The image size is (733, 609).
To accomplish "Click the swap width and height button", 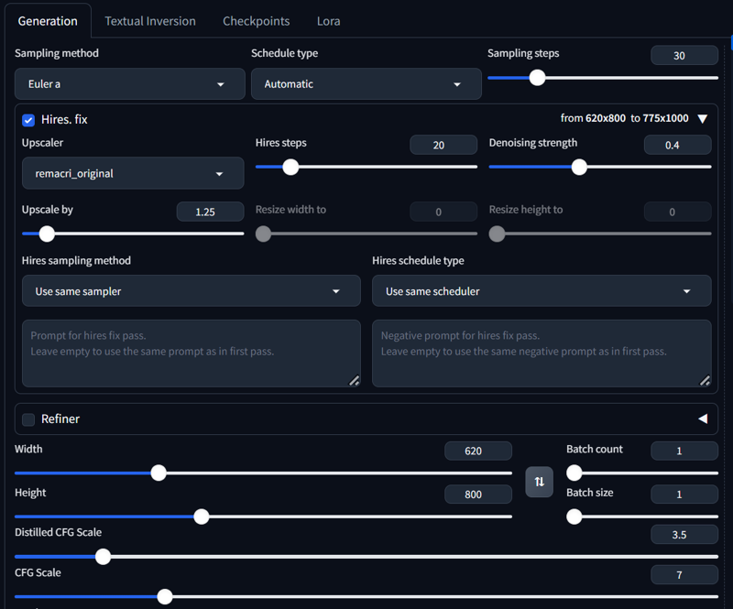I will click(x=540, y=482).
